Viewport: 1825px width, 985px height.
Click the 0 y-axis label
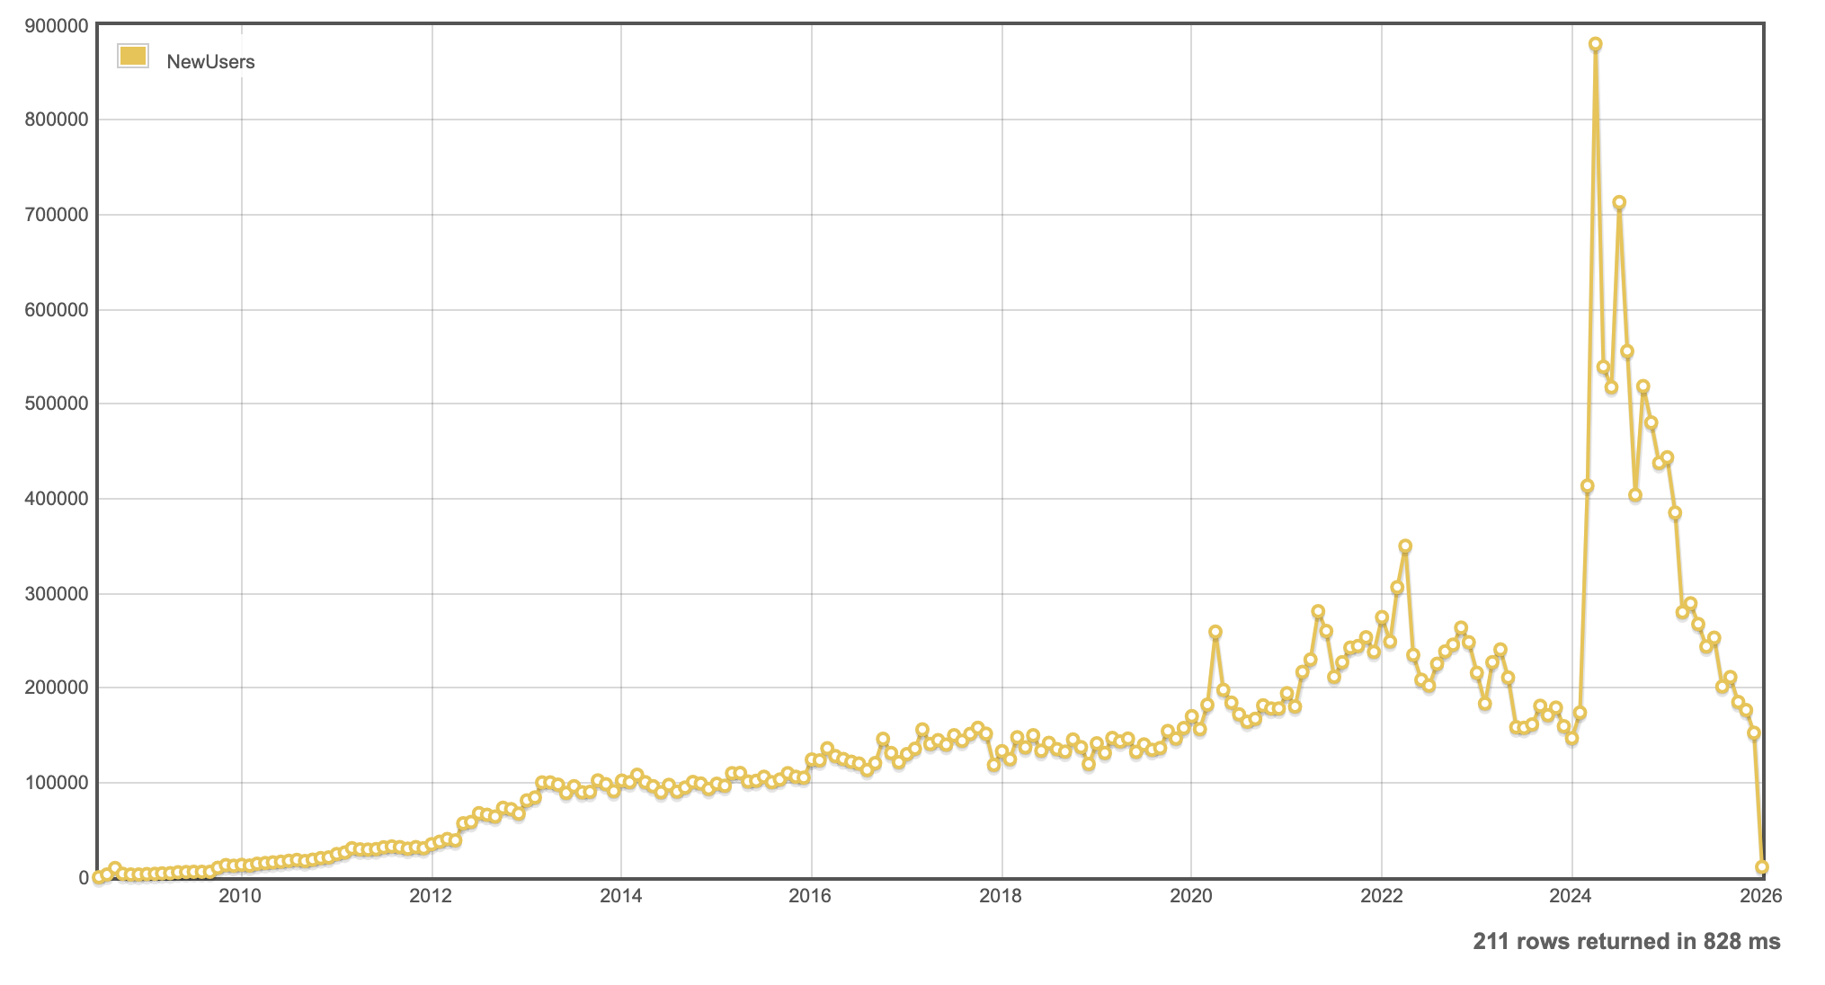[x=83, y=878]
